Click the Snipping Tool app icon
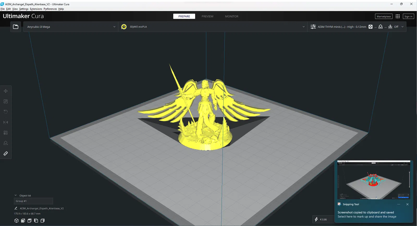Viewport: 417px width, 226px height. pyautogui.click(x=339, y=204)
